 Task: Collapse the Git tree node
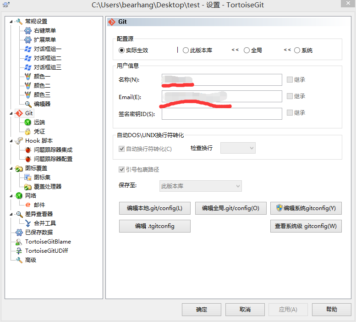click(11, 113)
